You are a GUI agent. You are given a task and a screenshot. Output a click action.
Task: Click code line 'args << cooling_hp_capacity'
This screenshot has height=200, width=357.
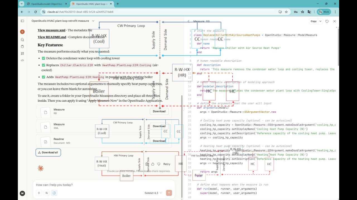221,137
